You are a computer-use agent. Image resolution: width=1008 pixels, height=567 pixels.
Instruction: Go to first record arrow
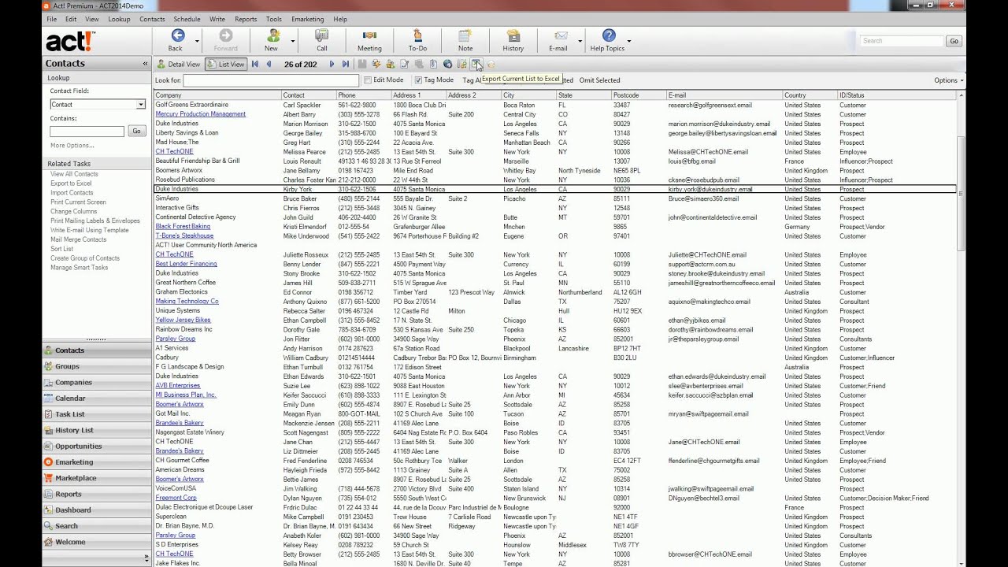click(x=255, y=64)
